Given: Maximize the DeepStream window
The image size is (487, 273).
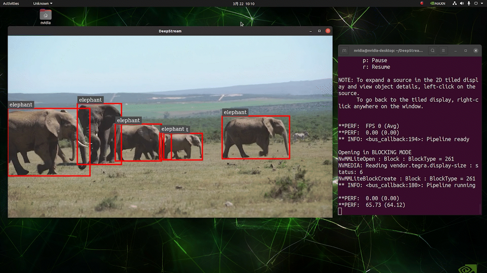Looking at the screenshot, I should coord(319,31).
